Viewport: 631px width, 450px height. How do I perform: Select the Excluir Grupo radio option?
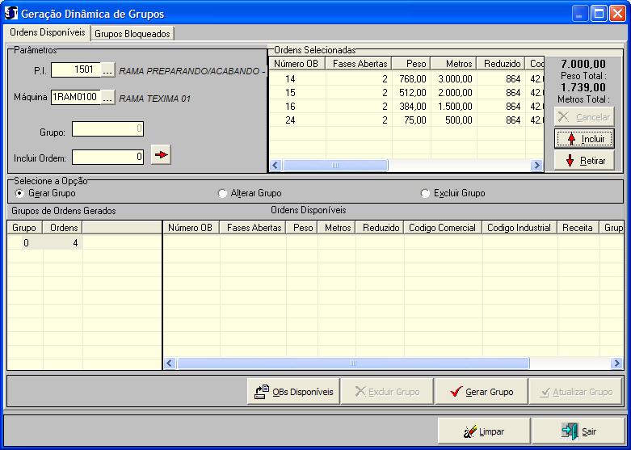pyautogui.click(x=426, y=194)
